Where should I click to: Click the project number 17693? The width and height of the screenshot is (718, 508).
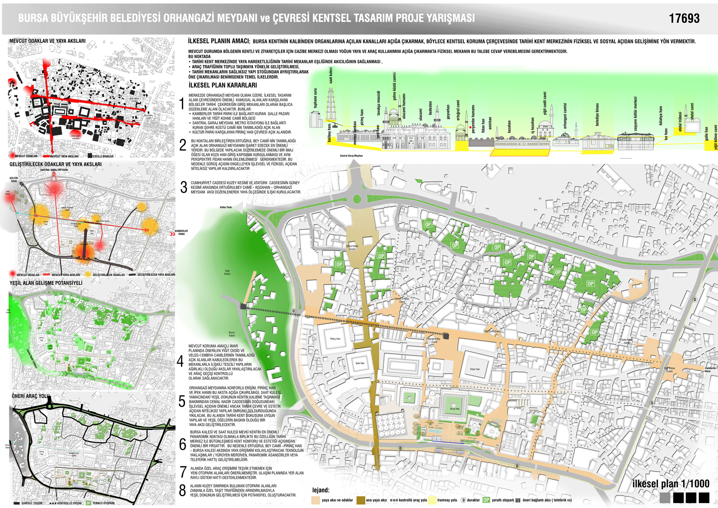coord(684,18)
